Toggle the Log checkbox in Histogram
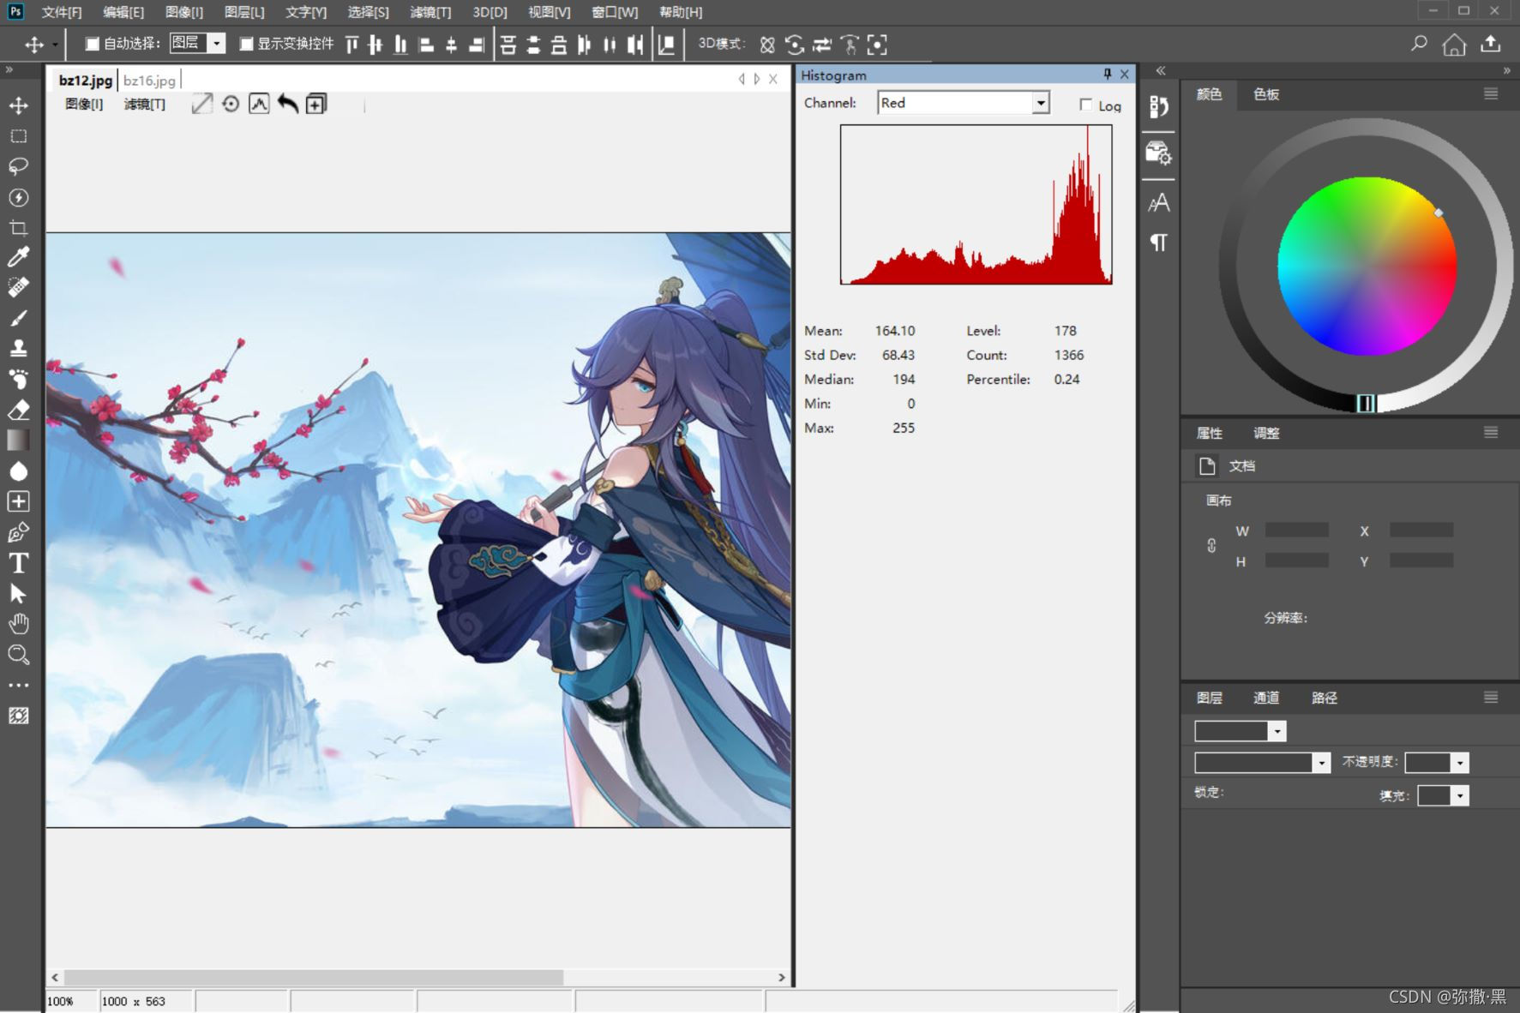Screen dimensions: 1520x1013 [1085, 105]
